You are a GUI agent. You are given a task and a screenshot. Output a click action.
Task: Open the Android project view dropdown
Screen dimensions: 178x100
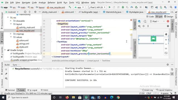12,12
